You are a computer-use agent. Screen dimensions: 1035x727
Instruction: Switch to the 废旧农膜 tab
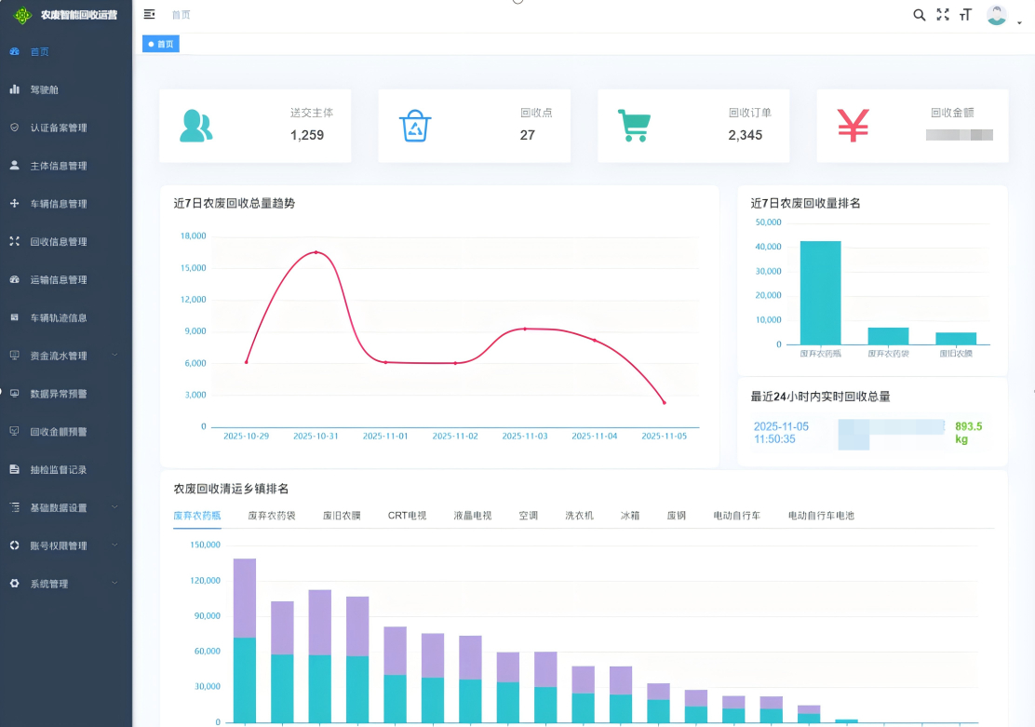pyautogui.click(x=342, y=515)
